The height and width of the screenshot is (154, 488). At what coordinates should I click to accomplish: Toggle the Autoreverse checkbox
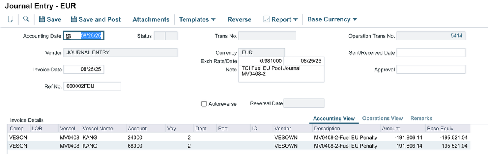pyautogui.click(x=204, y=104)
